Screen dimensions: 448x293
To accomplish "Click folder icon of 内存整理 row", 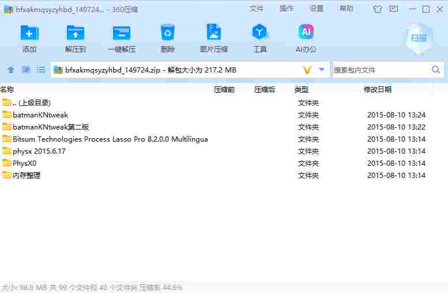I will click(x=6, y=175).
